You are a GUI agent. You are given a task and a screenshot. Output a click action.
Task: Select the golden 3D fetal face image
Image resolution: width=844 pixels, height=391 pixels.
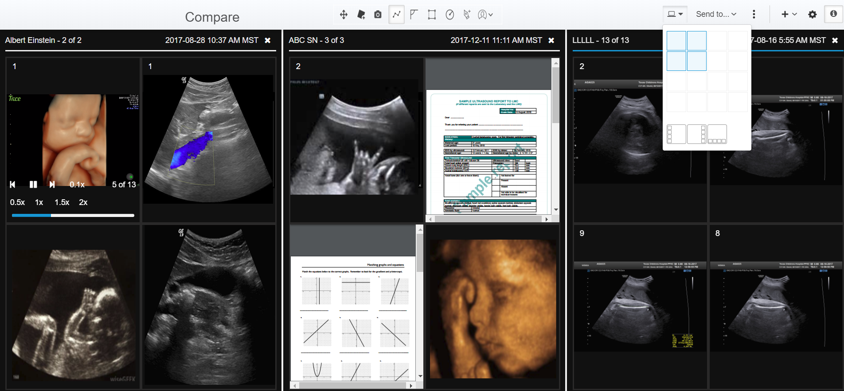pos(492,307)
